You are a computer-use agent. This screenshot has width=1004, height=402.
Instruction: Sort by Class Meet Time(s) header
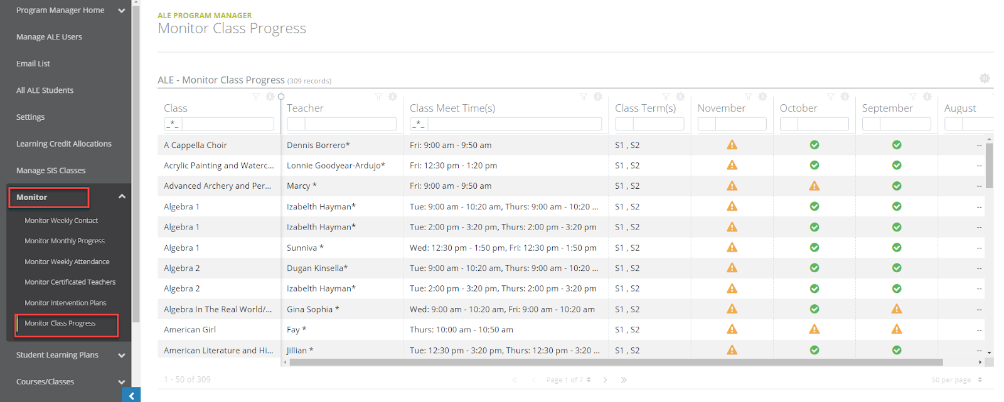click(452, 108)
